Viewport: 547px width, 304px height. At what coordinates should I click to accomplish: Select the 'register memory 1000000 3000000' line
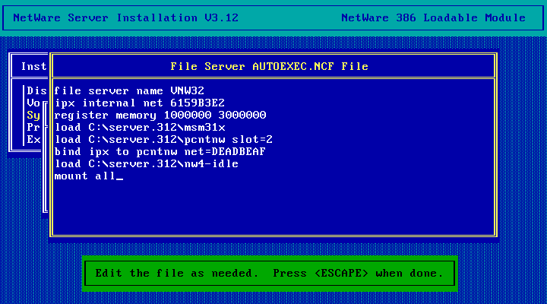click(160, 116)
